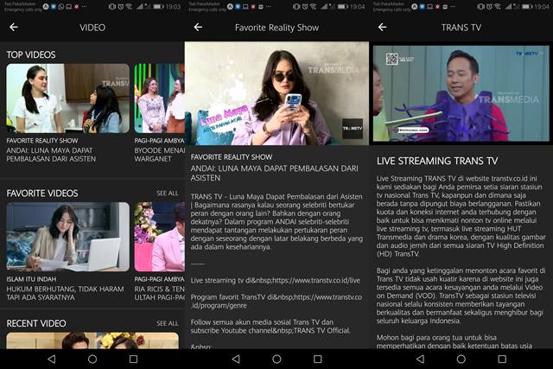Image resolution: width=553 pixels, height=369 pixels.
Task: Tap 'BYOODE MENAI WARGANET' video title
Action: (x=159, y=155)
